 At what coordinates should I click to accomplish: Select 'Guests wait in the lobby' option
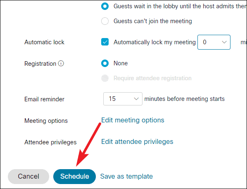pos(105,6)
